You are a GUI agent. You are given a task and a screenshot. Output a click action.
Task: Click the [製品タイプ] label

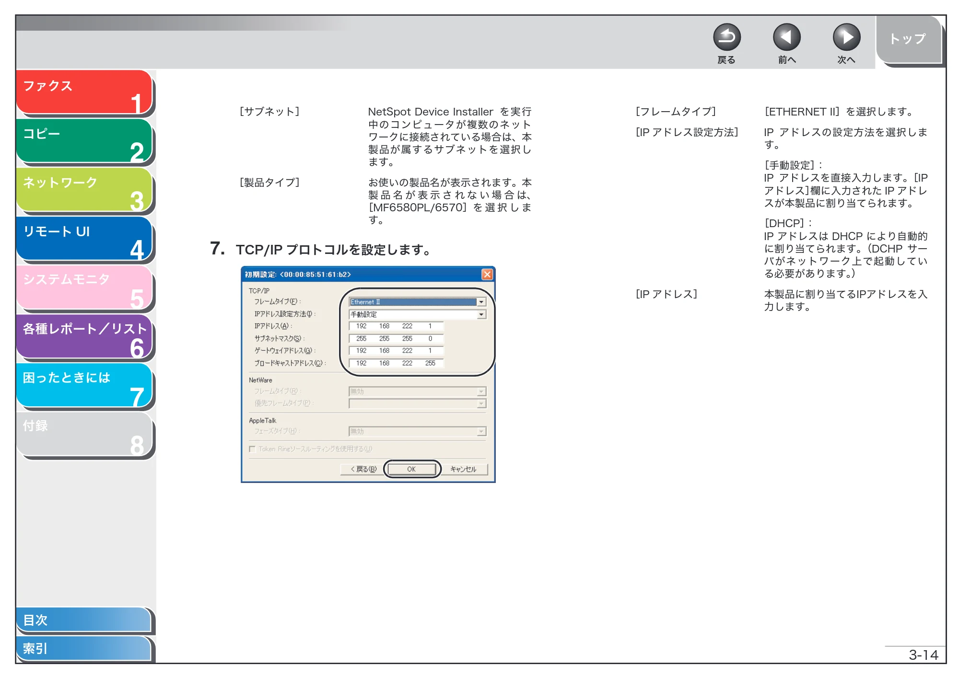pyautogui.click(x=269, y=183)
